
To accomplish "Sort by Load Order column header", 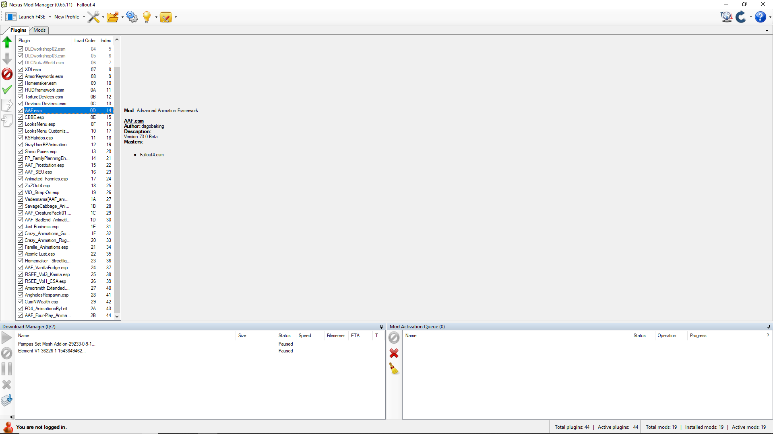I will [85, 41].
